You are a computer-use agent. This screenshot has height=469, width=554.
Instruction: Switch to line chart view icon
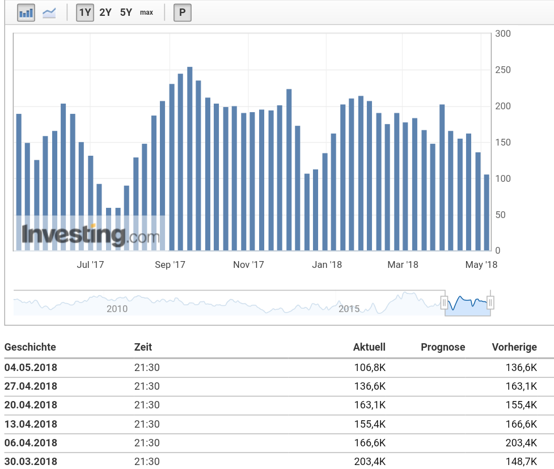click(x=49, y=12)
